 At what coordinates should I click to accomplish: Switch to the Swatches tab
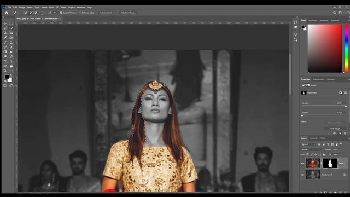point(312,20)
